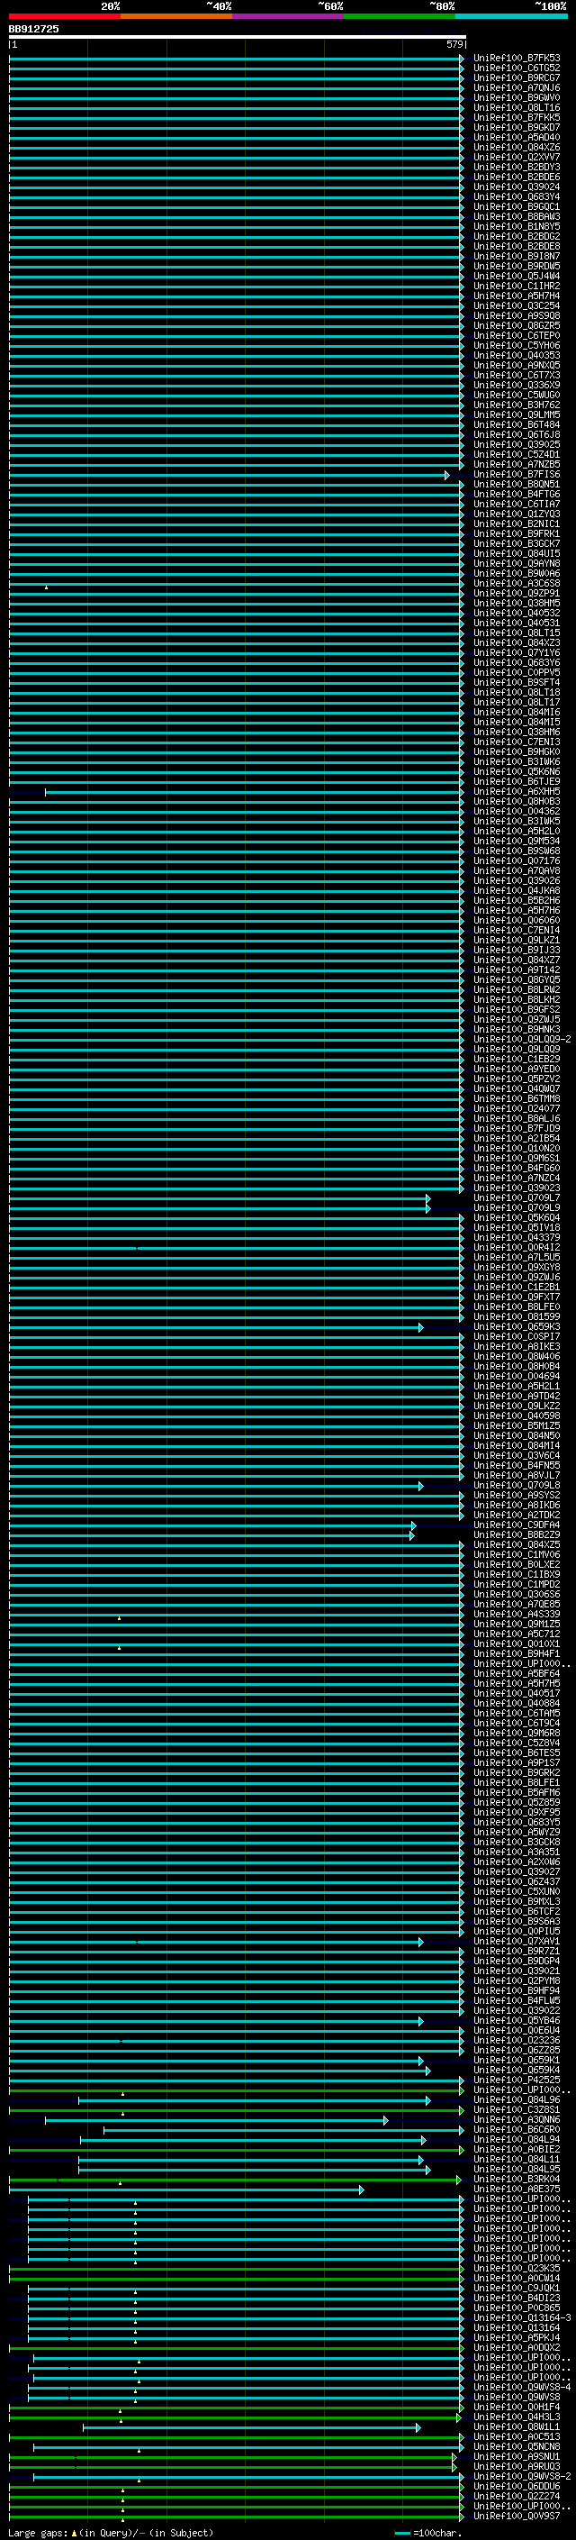
Task: Select hit UniRef100_Q3C254
Action: click(516, 305)
